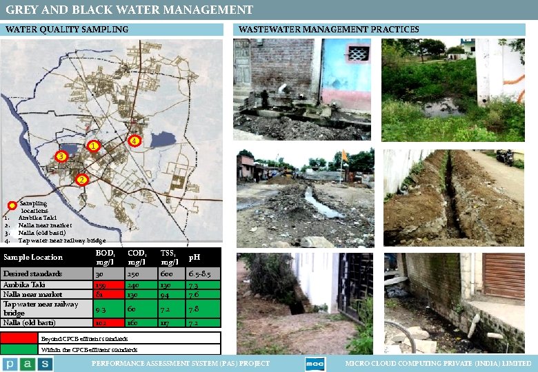Click tap water COD value 60
Viewport: 538px width, 372px height.
[x=132, y=309]
